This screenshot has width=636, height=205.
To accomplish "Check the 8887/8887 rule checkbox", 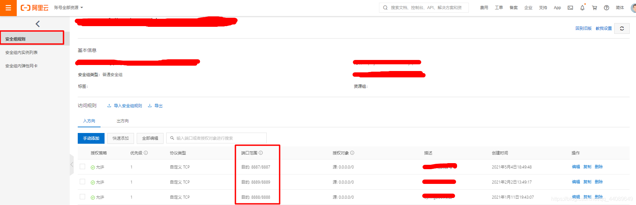I will pyautogui.click(x=82, y=166).
